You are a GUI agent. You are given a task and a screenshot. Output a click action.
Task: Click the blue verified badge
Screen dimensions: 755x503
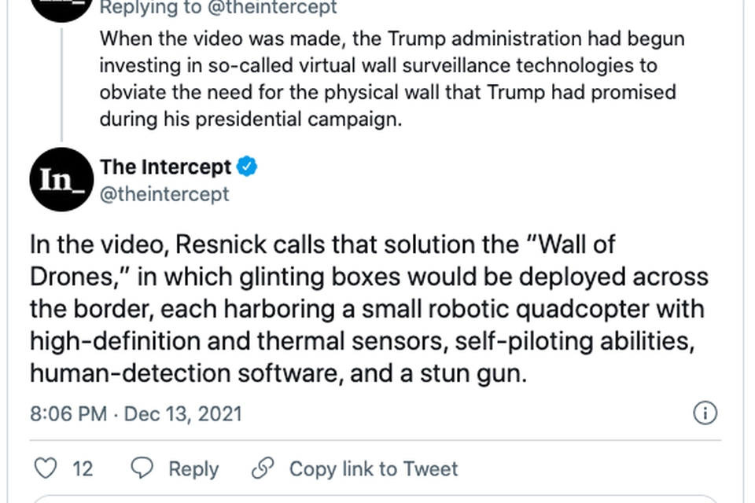(x=247, y=167)
